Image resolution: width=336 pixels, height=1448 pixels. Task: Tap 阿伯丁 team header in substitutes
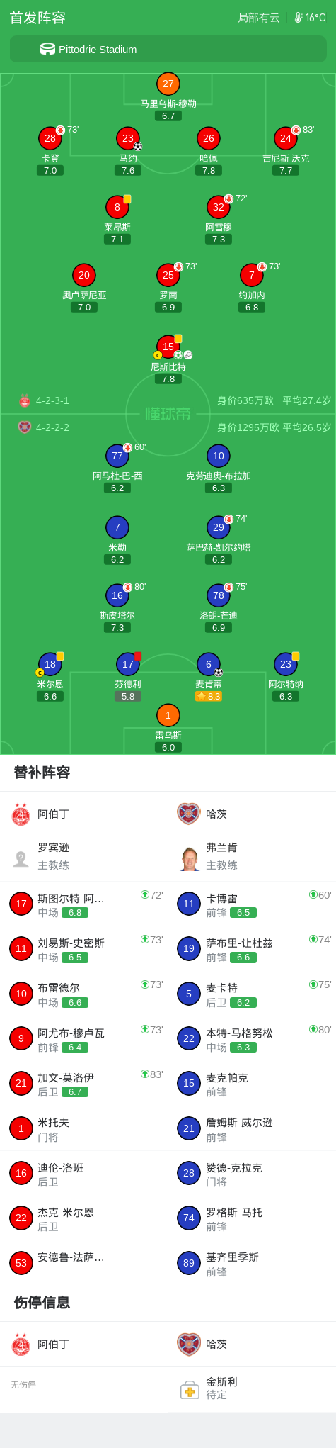[84, 814]
